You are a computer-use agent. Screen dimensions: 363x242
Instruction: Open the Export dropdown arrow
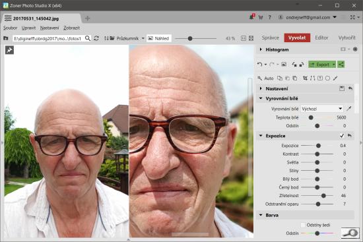(333, 65)
